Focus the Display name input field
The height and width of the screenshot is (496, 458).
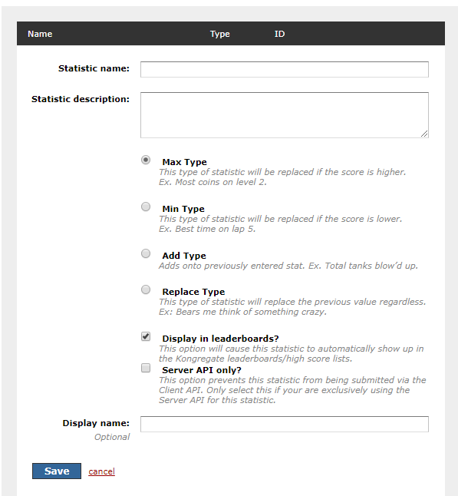[x=285, y=424]
